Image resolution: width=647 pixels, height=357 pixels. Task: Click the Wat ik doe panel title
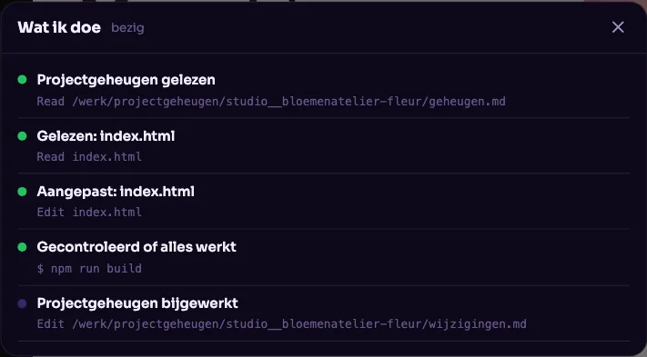59,27
